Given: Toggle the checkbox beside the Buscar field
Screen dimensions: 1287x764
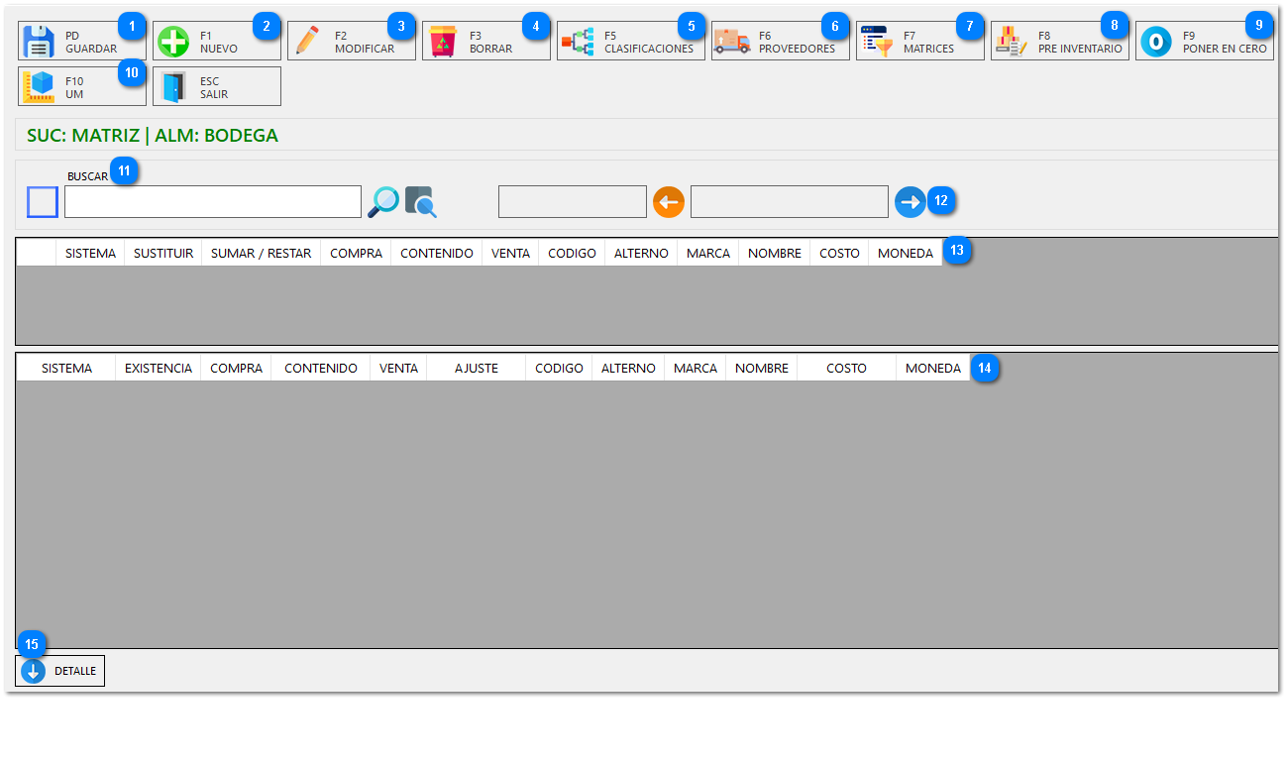Looking at the screenshot, I should 43,202.
